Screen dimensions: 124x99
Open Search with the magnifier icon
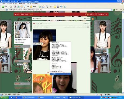coord(26,7)
